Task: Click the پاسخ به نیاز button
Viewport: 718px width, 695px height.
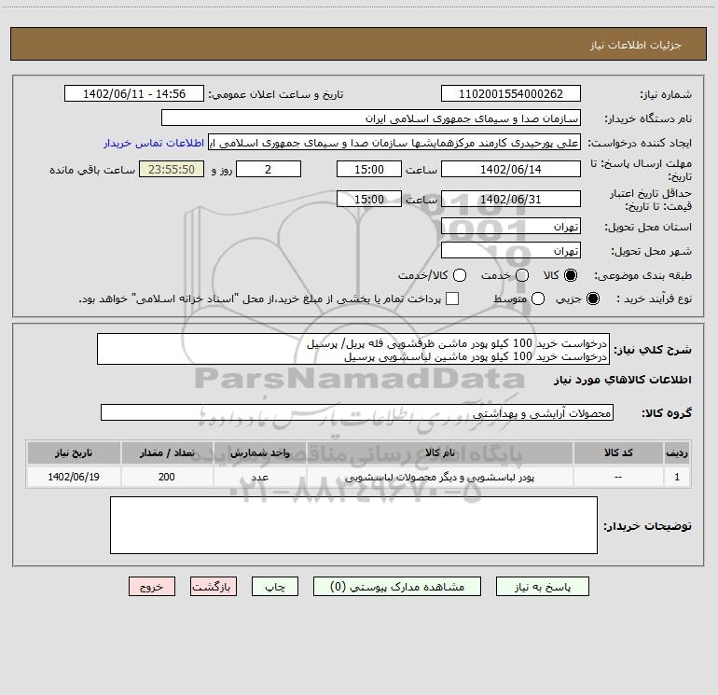Action: (x=542, y=587)
